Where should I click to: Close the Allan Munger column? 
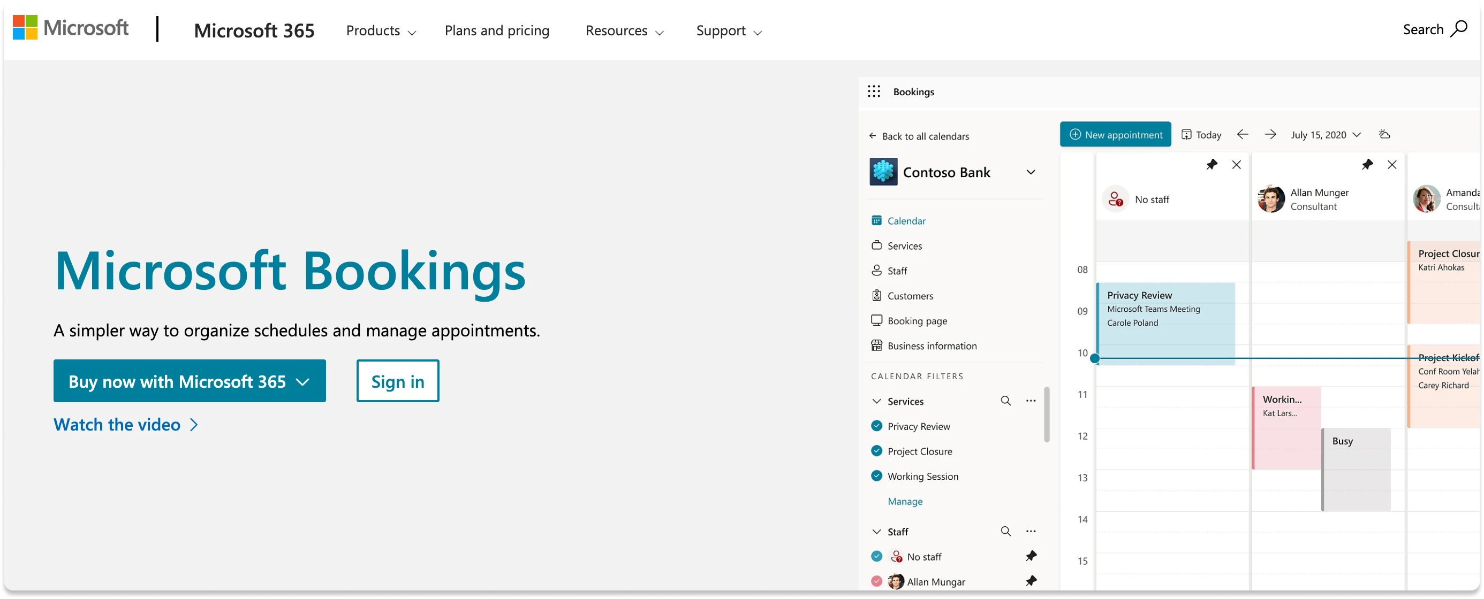(x=1391, y=165)
